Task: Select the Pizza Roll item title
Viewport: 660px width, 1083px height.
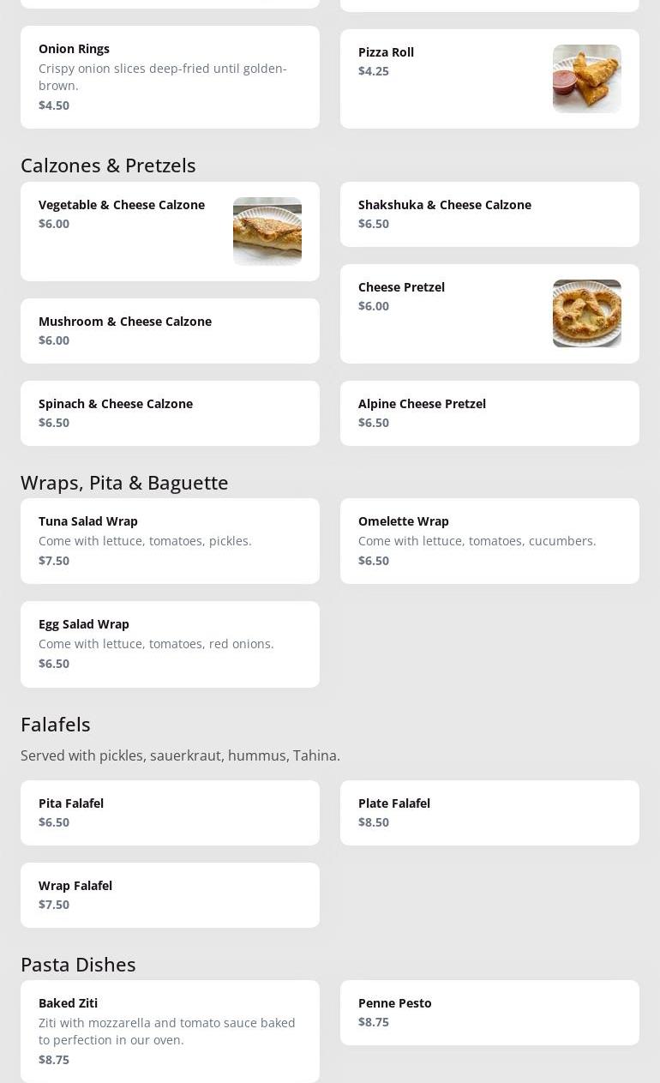Action: [x=386, y=52]
